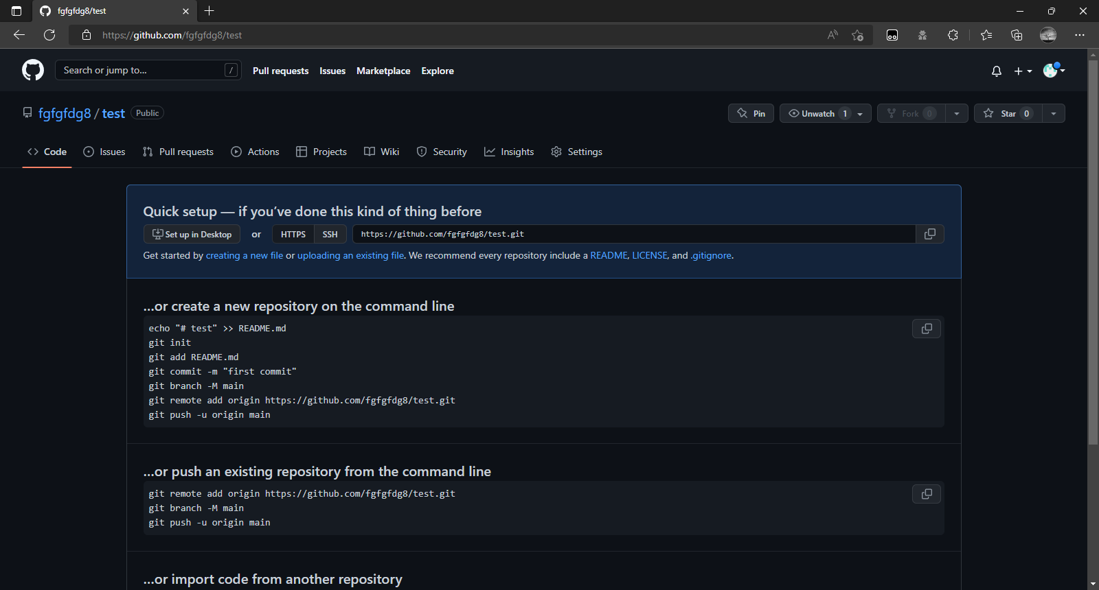
Task: Click the toolbar extension icon left of the puppet icon
Action: click(x=892, y=35)
